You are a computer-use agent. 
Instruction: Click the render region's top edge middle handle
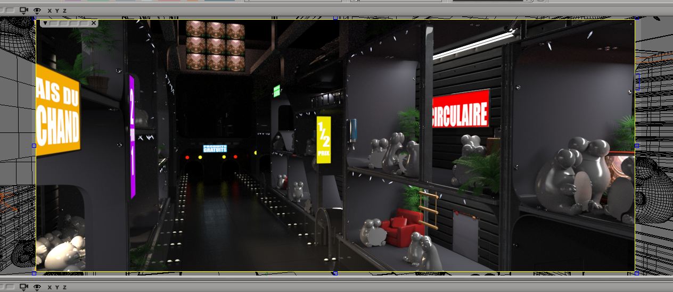coord(335,18)
